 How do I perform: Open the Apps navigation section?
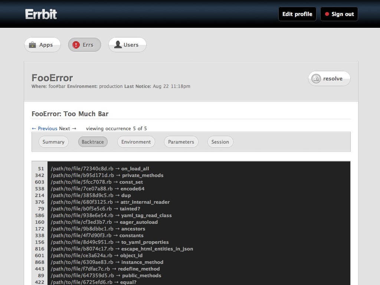42,45
